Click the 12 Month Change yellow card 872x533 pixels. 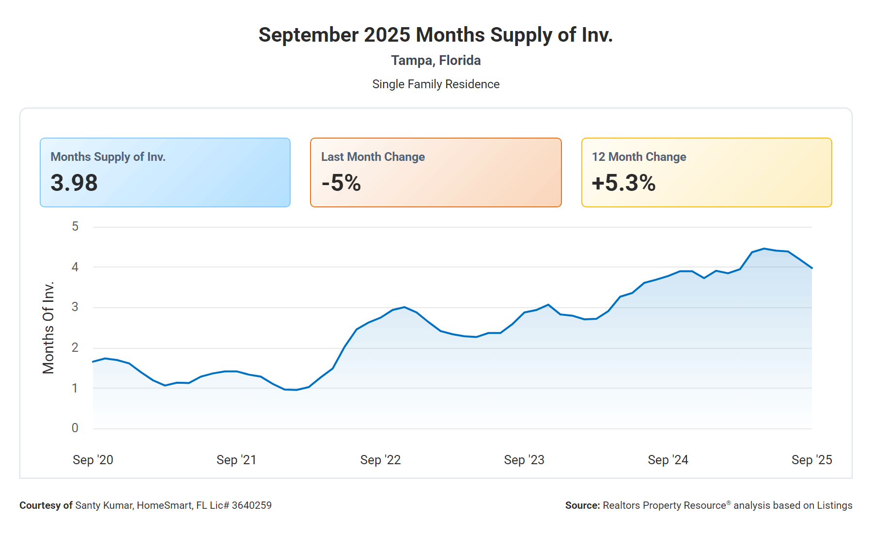(x=706, y=172)
